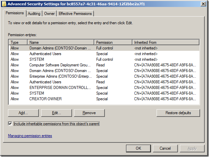Click Restore defaults button
209x157 pixels.
[178, 113]
